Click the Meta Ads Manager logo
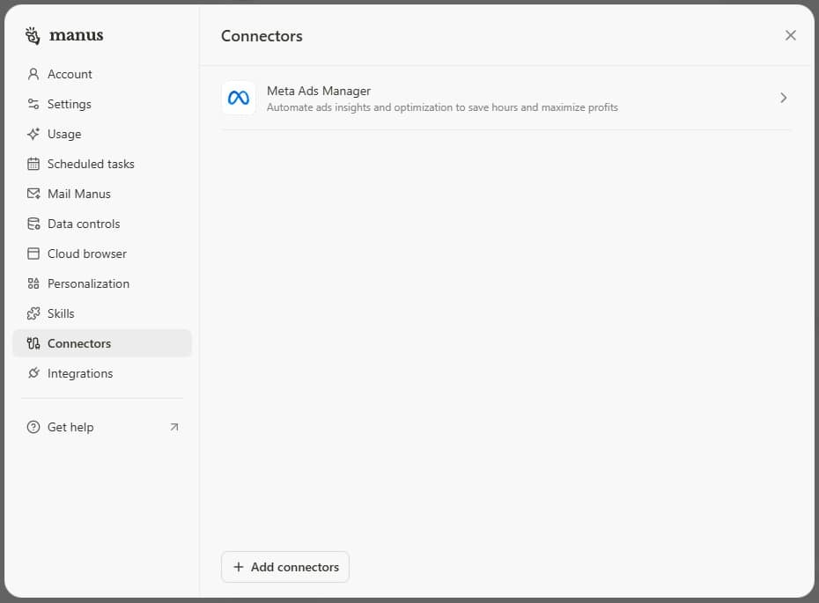 click(239, 98)
